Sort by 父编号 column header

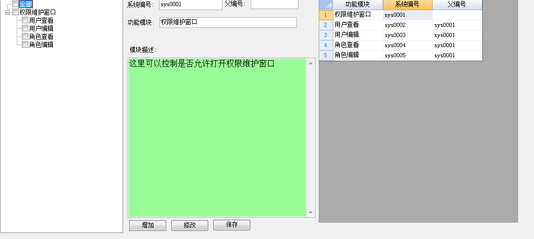click(x=457, y=5)
